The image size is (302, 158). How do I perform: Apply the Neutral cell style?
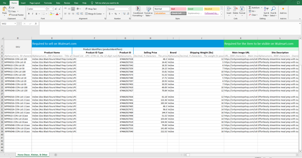pos(212,9)
